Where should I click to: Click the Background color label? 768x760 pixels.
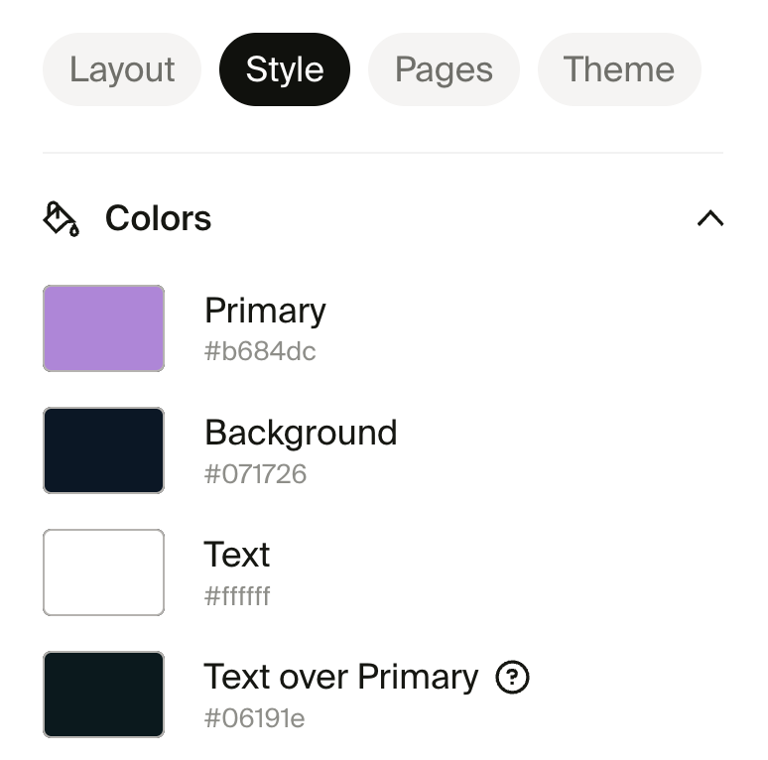coord(301,433)
